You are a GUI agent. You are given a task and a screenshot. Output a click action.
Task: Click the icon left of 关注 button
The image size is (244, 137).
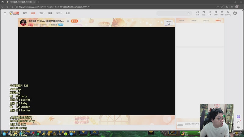tap(68, 21)
